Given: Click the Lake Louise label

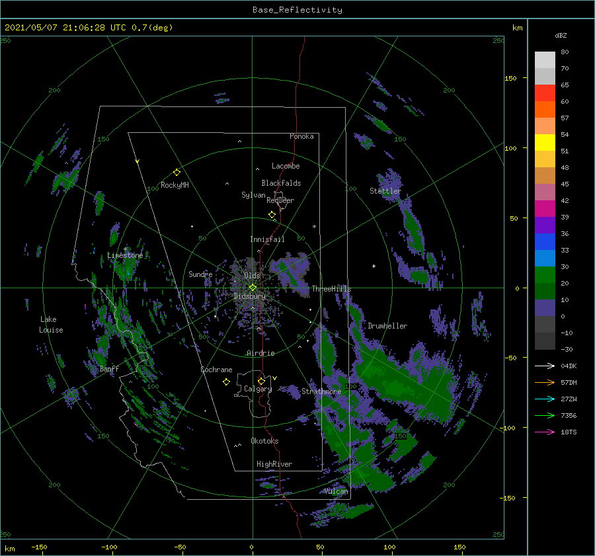Looking at the screenshot, I should pyautogui.click(x=51, y=325).
